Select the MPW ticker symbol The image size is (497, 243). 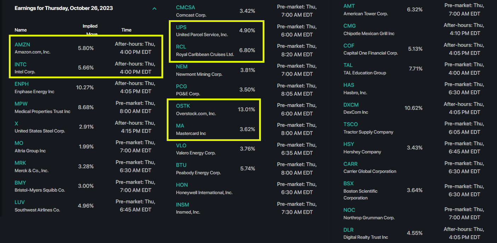click(21, 104)
